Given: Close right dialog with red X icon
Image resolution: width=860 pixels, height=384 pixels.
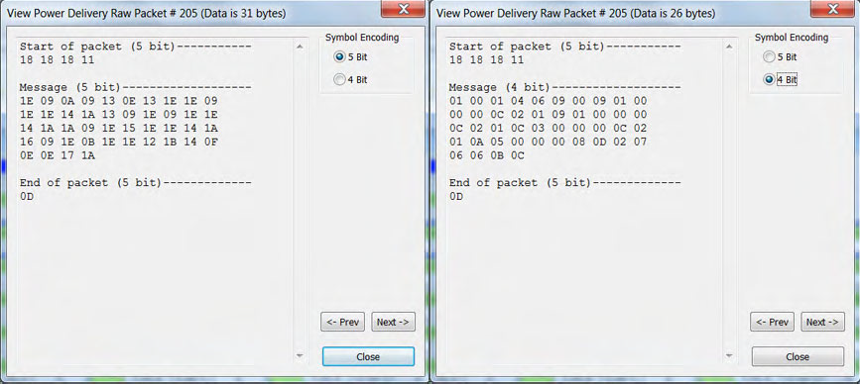Looking at the screenshot, I should (832, 9).
